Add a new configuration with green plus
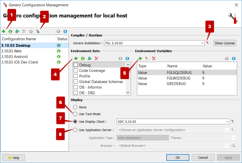This screenshot has width=242, height=163. pos(4,31)
